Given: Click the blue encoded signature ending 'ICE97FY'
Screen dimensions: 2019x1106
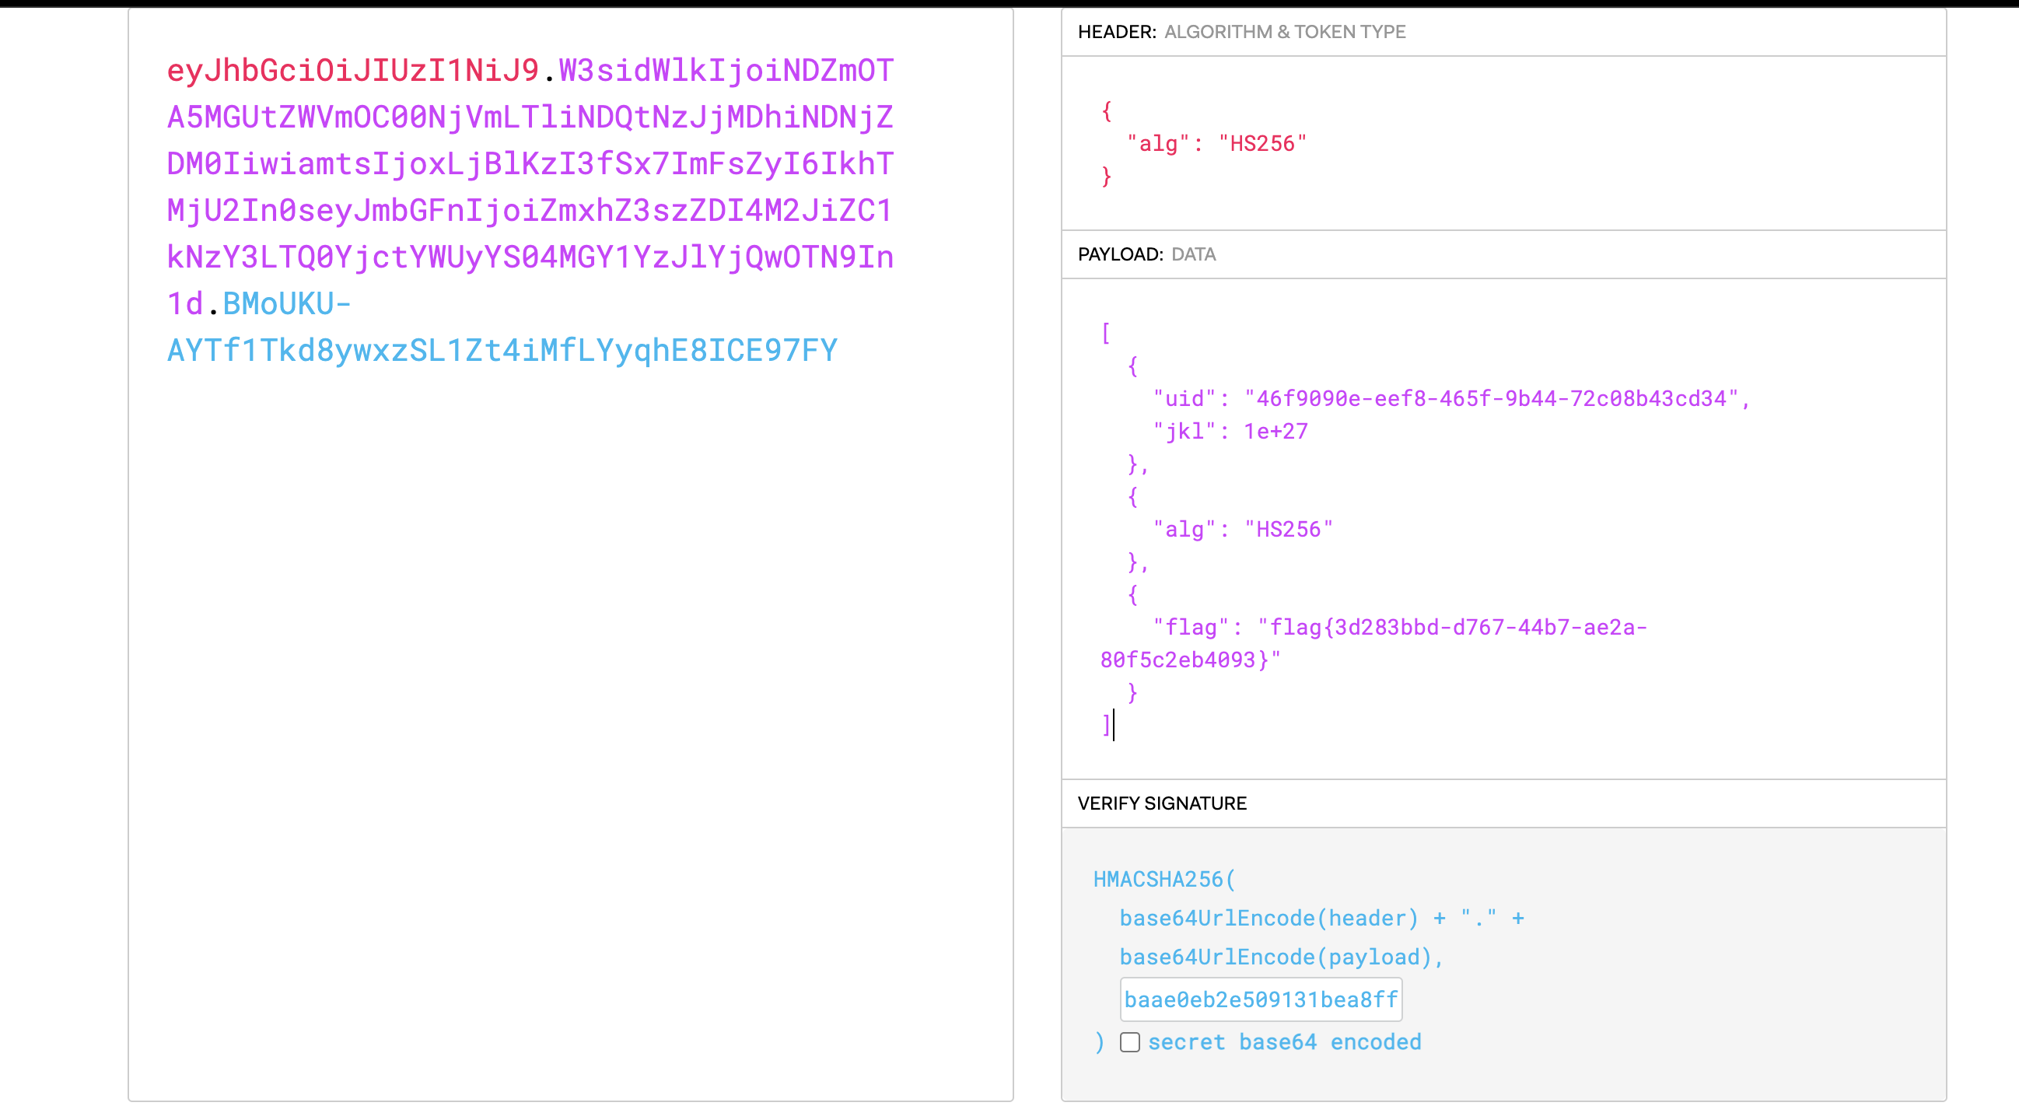Looking at the screenshot, I should [502, 350].
